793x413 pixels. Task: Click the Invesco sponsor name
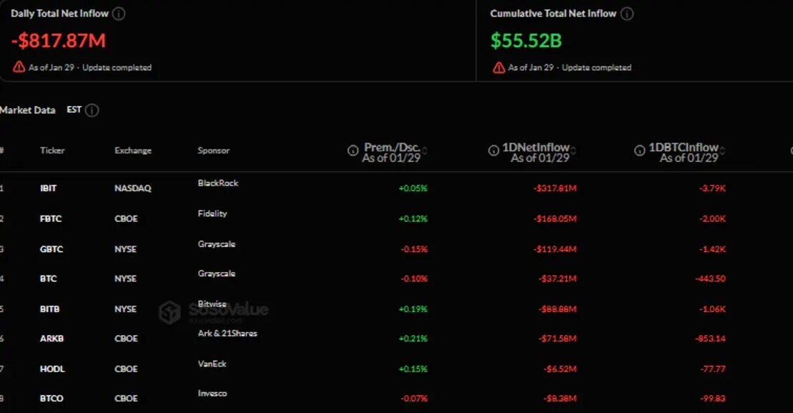(212, 393)
